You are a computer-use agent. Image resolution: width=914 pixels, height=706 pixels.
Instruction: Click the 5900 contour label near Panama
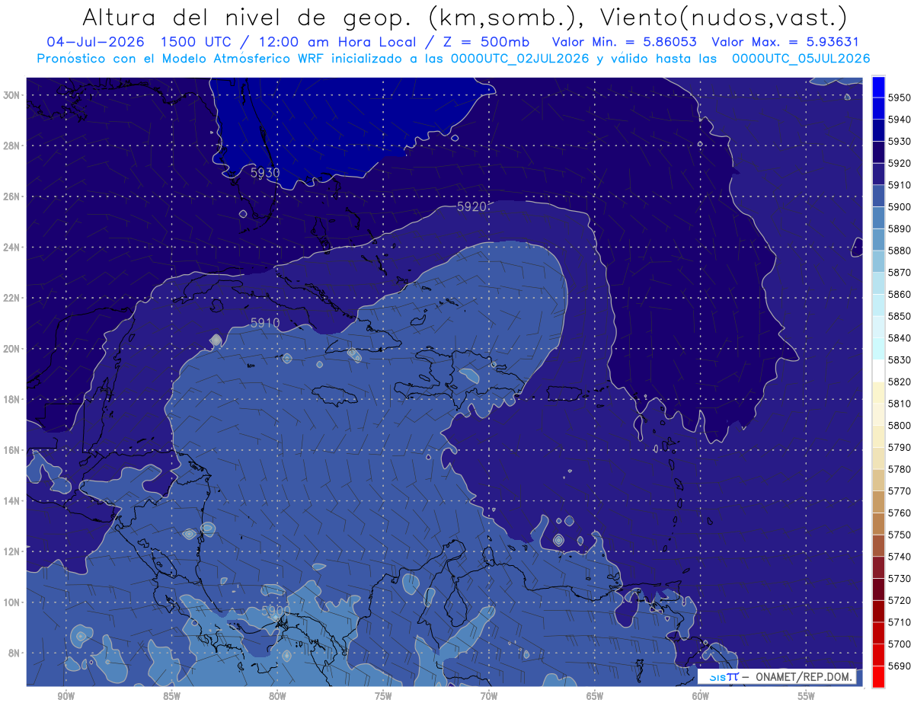[x=276, y=612]
